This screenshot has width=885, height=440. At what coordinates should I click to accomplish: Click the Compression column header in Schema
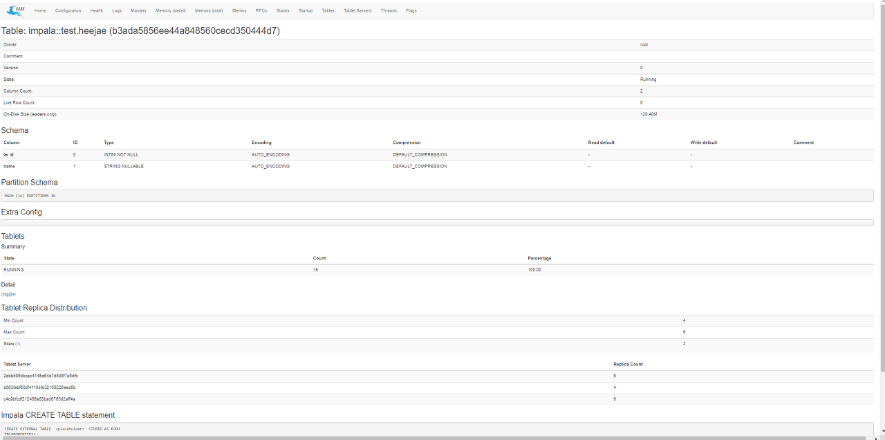click(x=407, y=143)
